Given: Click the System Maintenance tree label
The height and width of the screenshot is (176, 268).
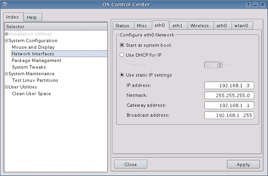Looking at the screenshot, I should coord(31,74).
